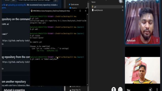Close the MINGW64 terminal window
162x91 pixels.
tap(86, 11)
